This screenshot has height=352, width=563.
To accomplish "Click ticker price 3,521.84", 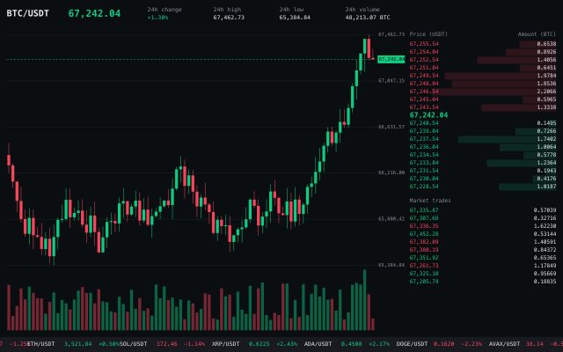I will [78, 344].
